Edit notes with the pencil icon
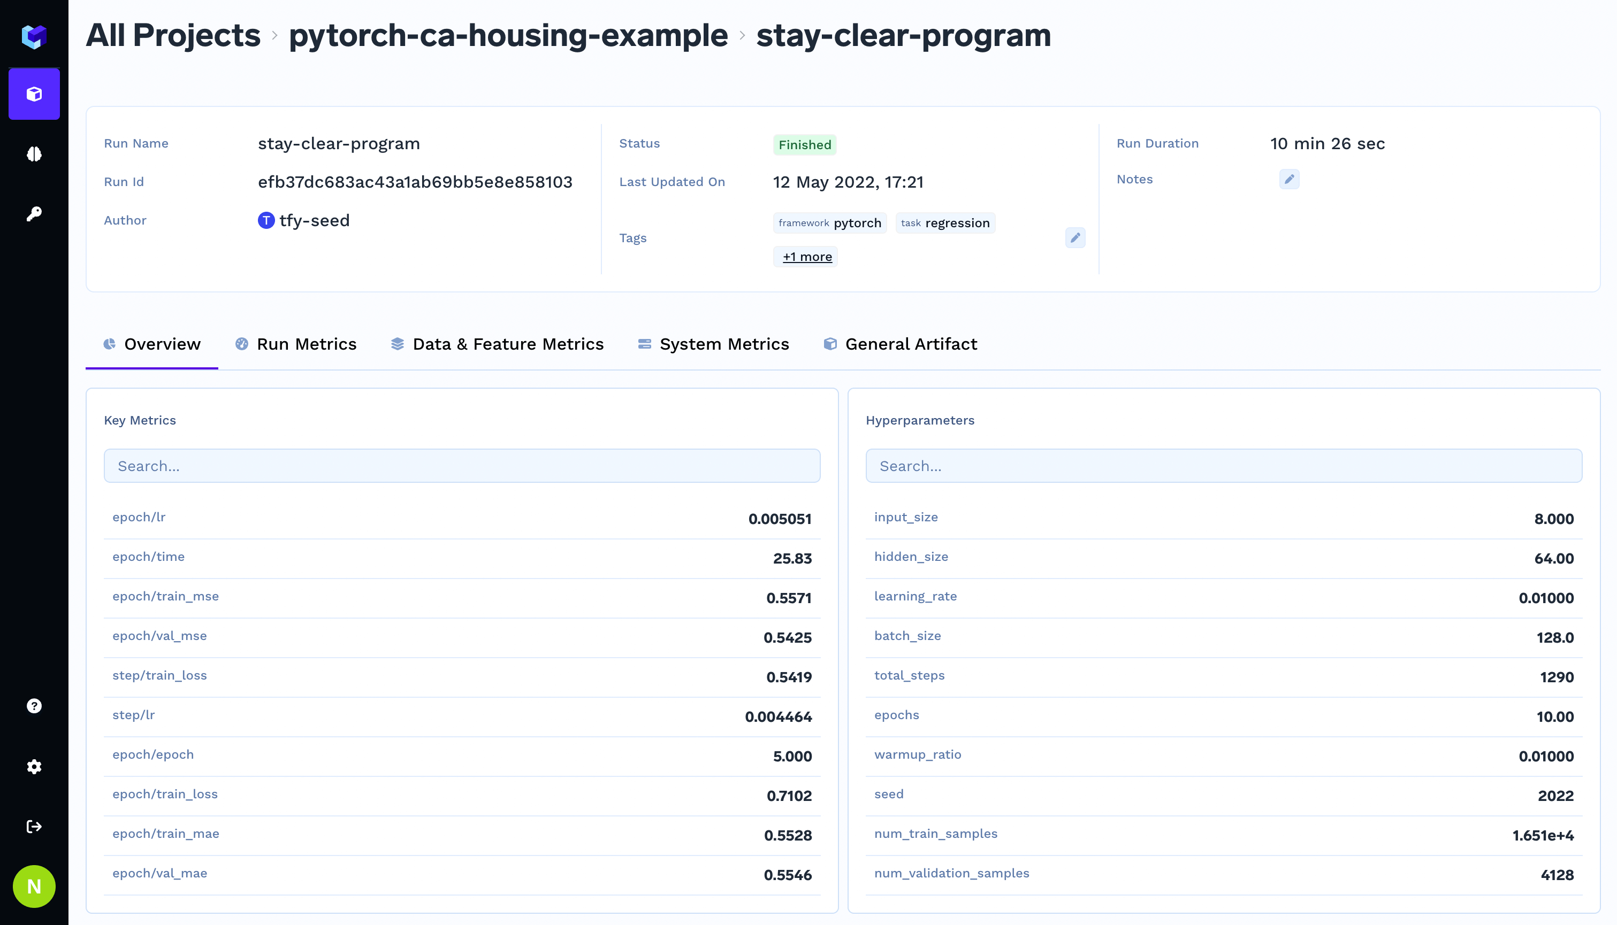This screenshot has height=925, width=1617. tap(1289, 179)
